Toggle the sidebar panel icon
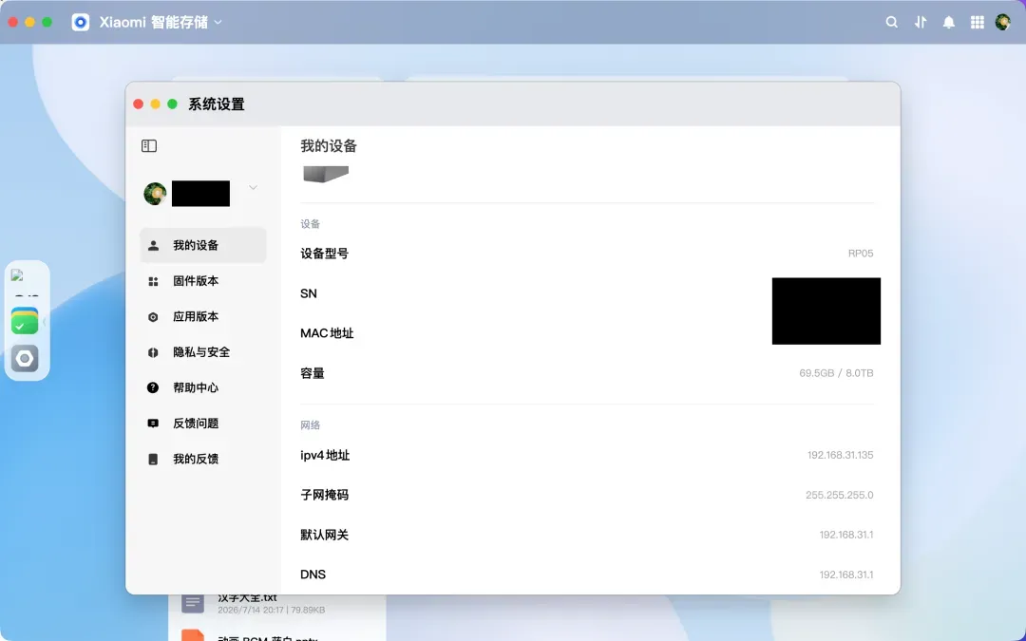 click(149, 146)
